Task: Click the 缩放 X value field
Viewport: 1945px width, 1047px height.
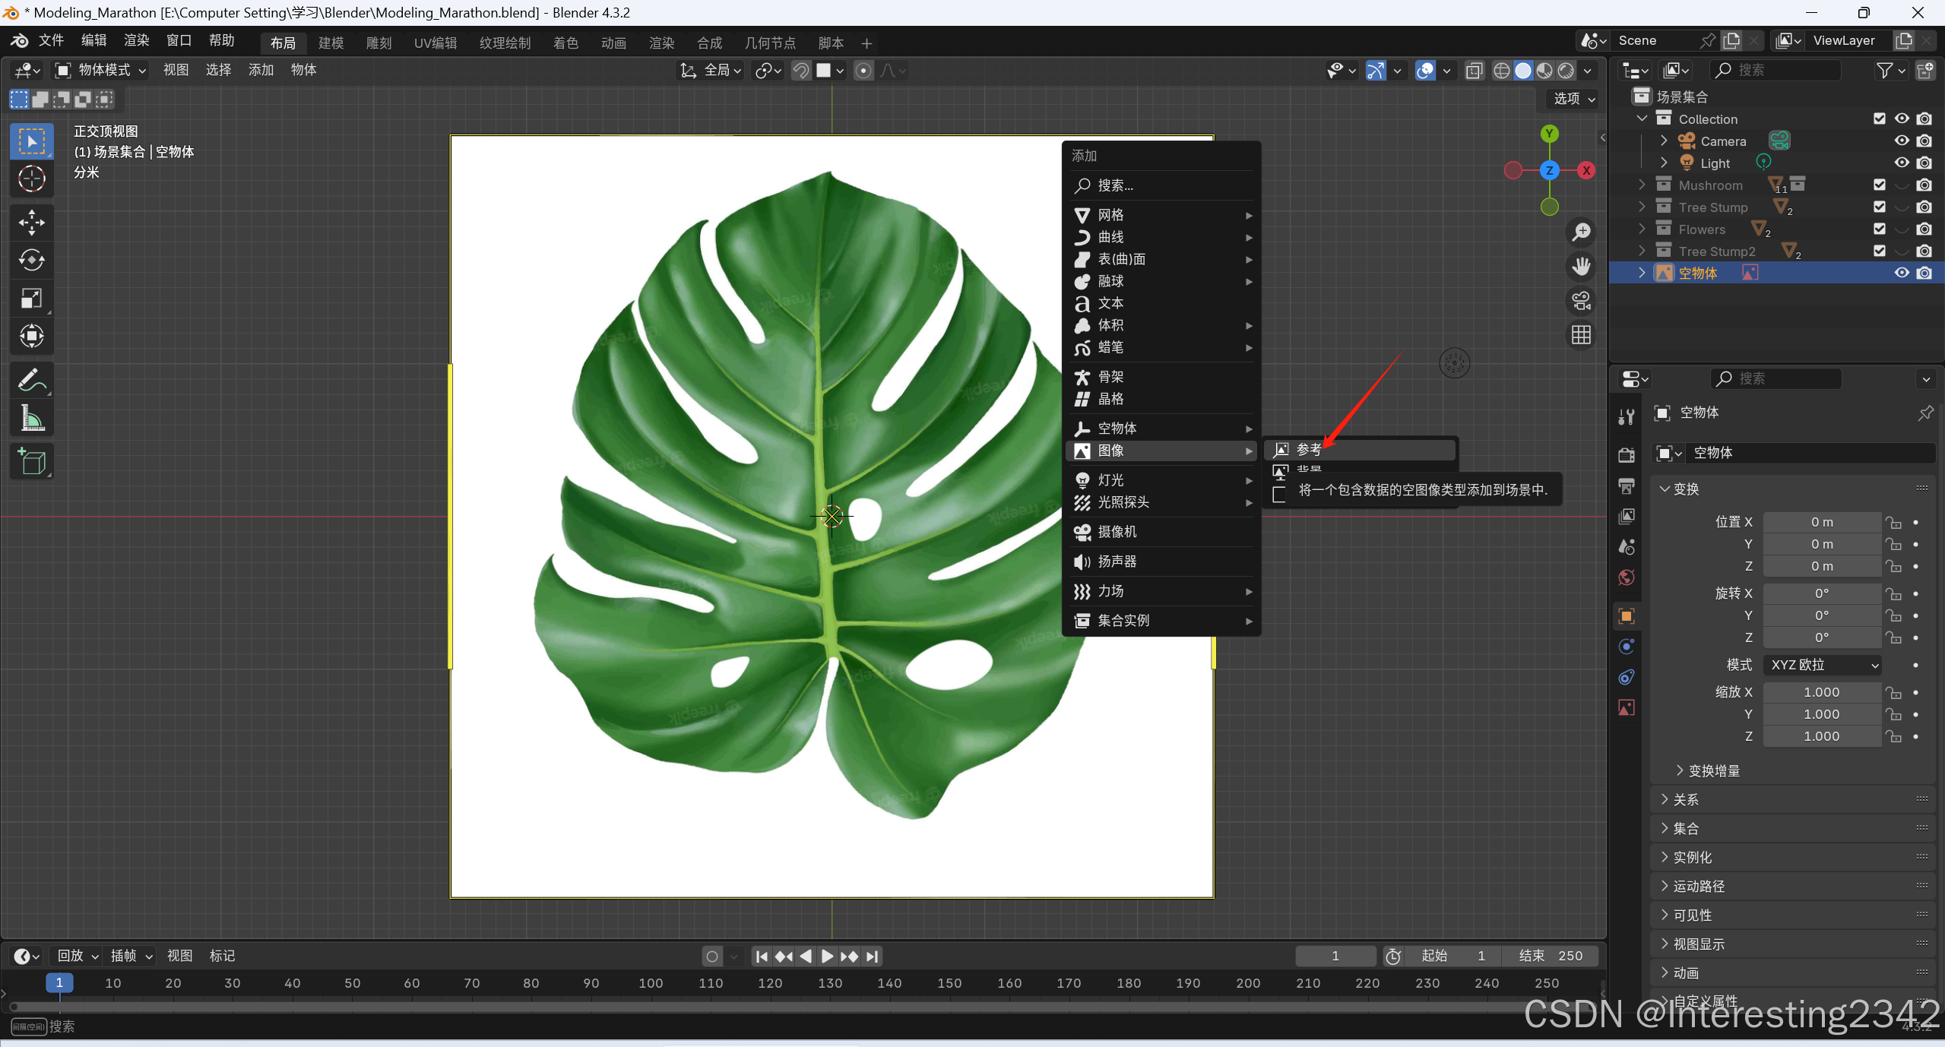Action: [1821, 692]
